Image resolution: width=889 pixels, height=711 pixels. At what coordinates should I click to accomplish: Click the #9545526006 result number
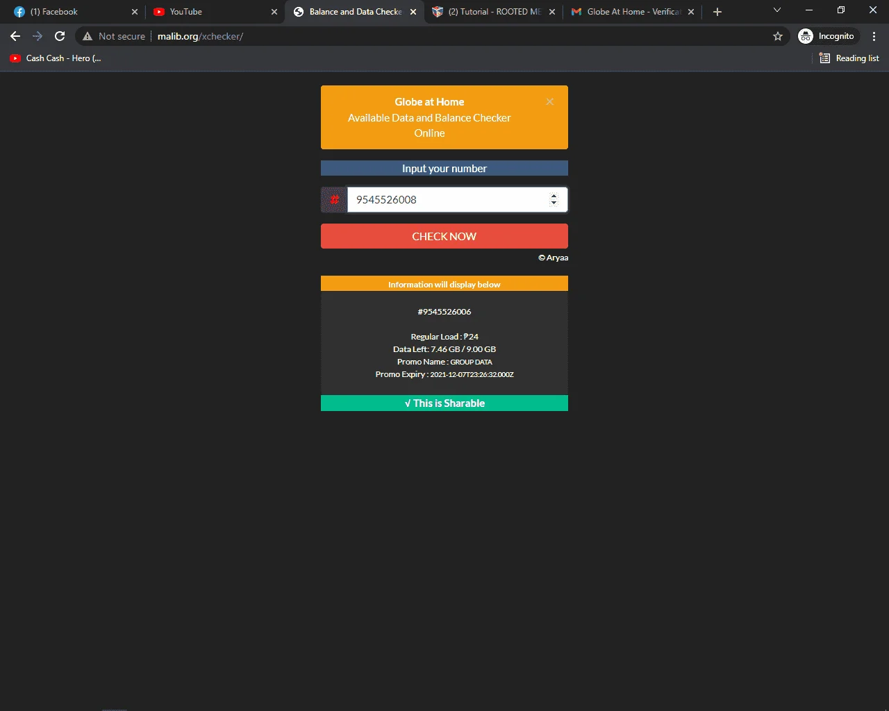pos(444,312)
